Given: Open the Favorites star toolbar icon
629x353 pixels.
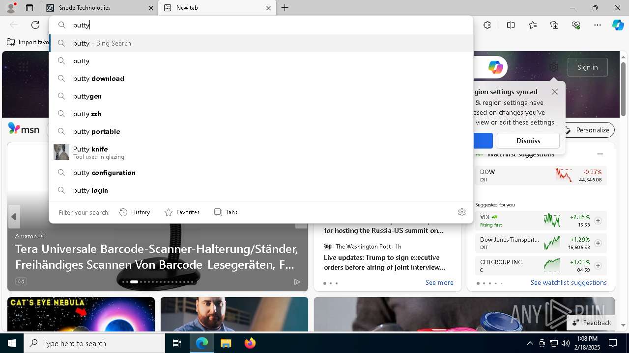Looking at the screenshot, I should (533, 25).
